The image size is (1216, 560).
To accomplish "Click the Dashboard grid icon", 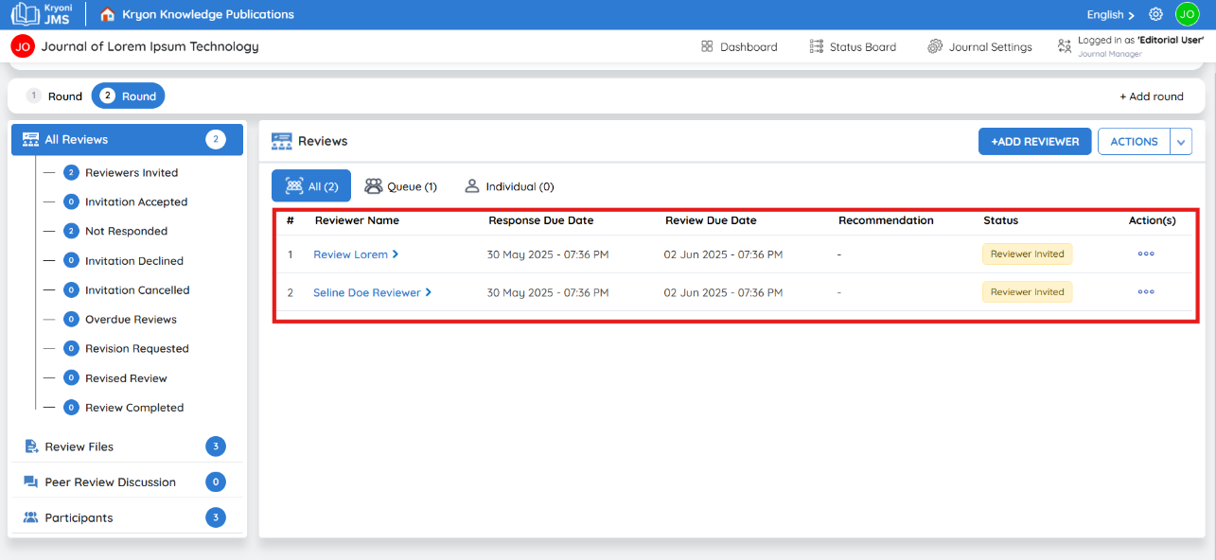I will [707, 46].
